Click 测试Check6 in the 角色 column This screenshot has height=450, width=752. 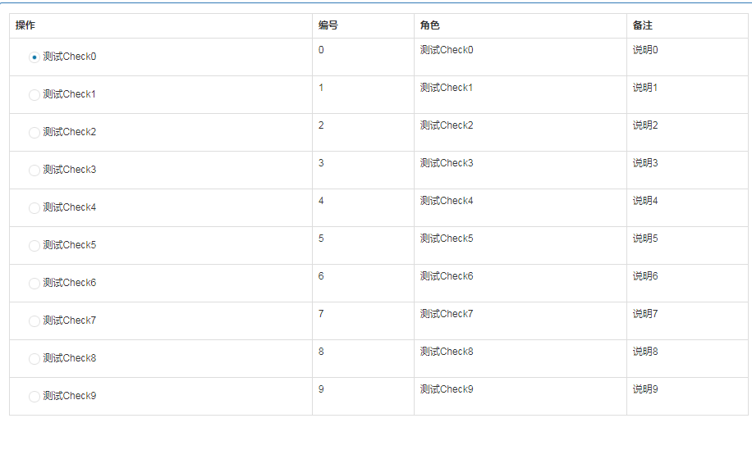(447, 276)
